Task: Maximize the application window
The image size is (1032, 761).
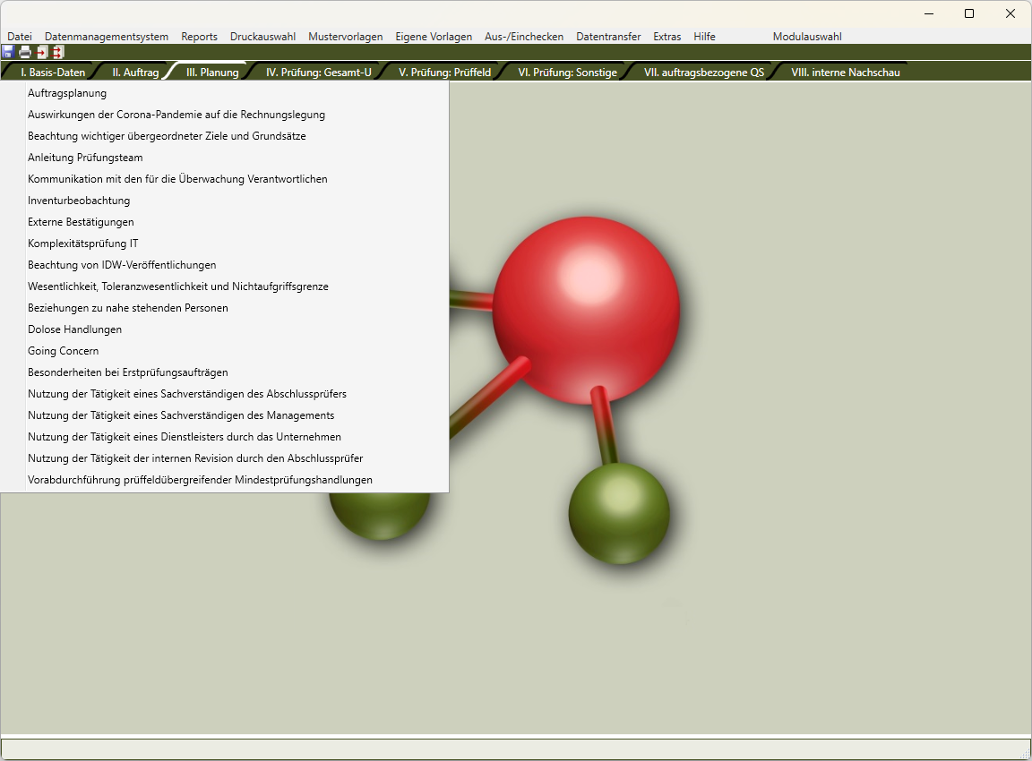Action: [x=969, y=13]
